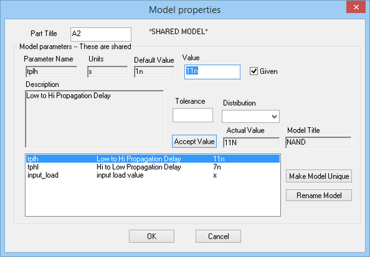The width and height of the screenshot is (370, 257).
Task: Click the Parameter Name field
Action: [x=51, y=72]
